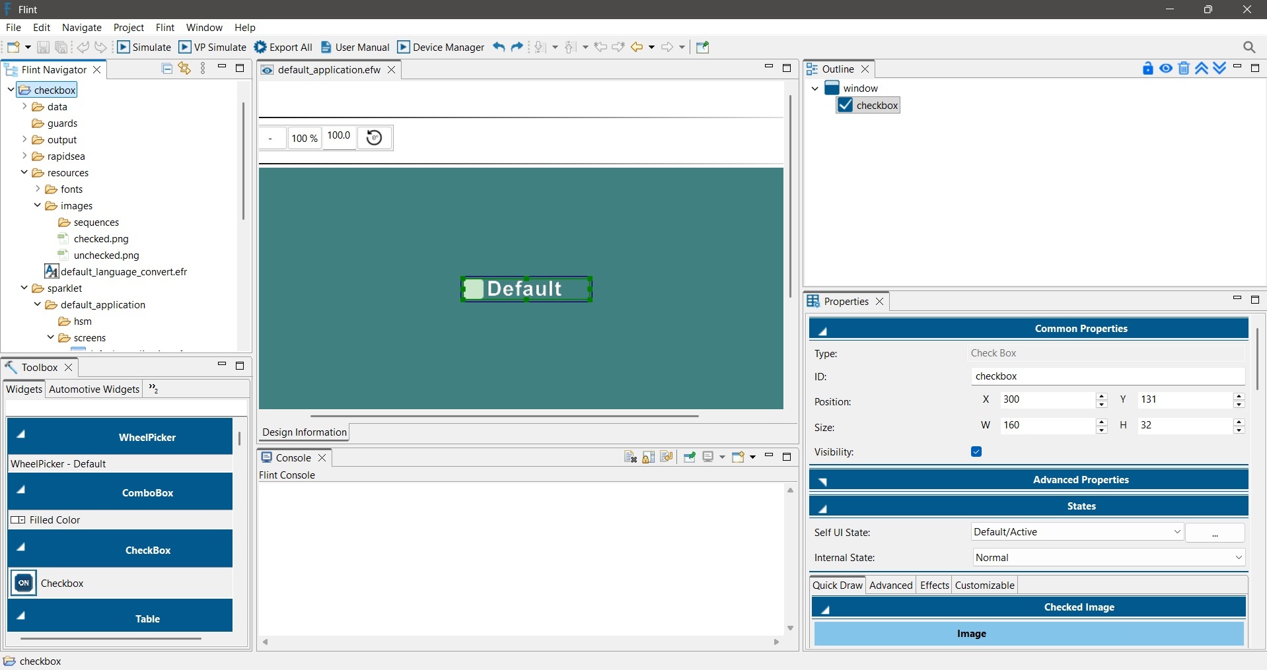Toggle Scroll Lock in the Console
This screenshot has width=1267, height=670.
(649, 457)
